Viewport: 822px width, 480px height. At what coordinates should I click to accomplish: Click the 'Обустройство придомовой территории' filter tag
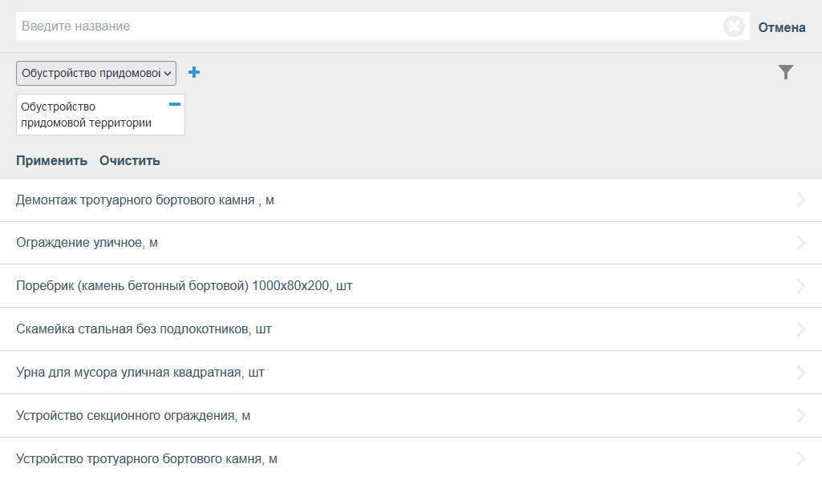(87, 115)
